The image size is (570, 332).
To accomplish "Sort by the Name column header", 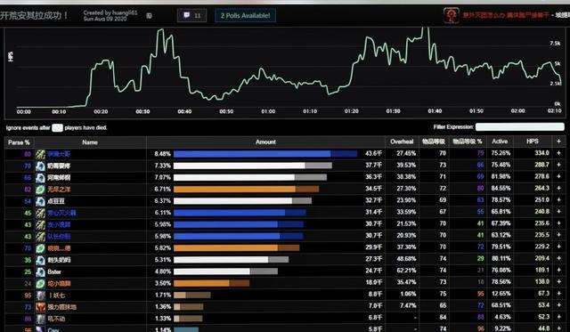I will point(90,142).
